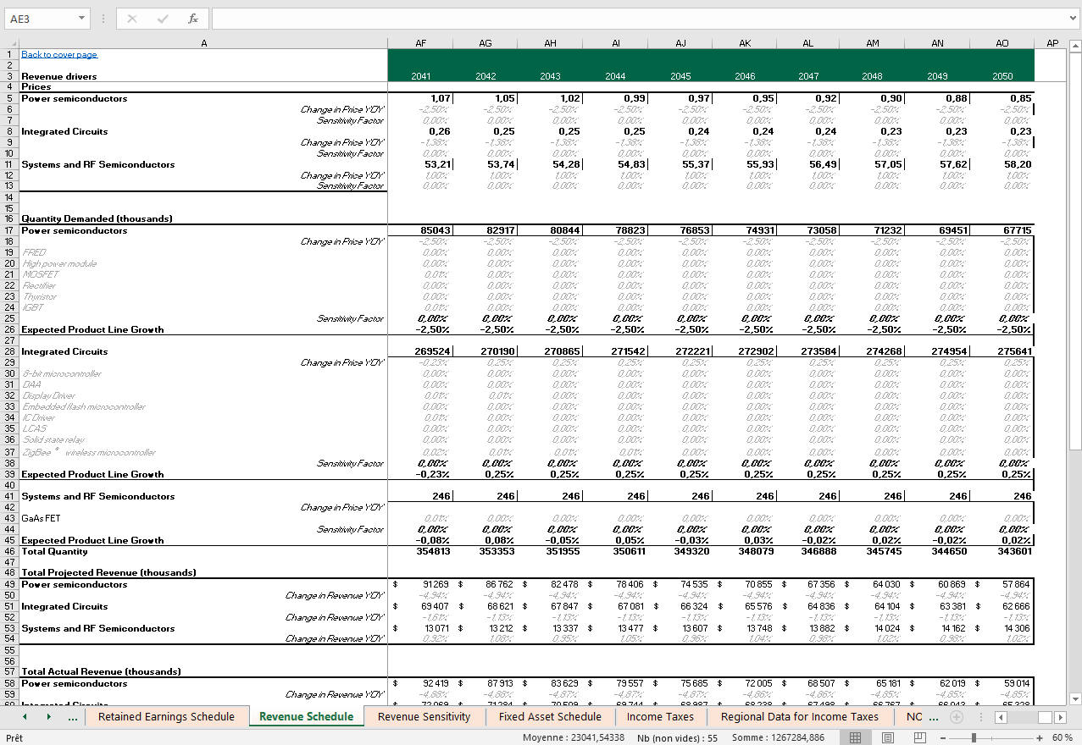
Task: Select Total Quantity label cell
Action: pos(203,551)
